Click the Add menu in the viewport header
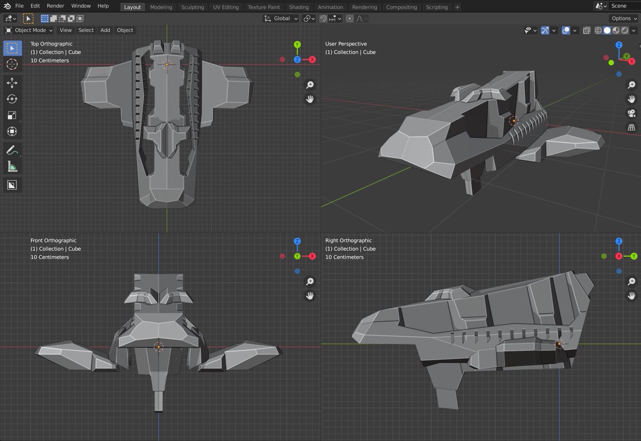Image resolution: width=641 pixels, height=441 pixels. click(x=105, y=30)
